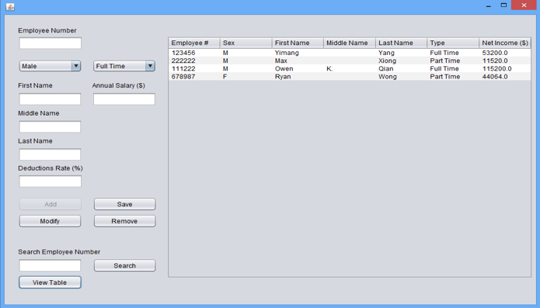Maximize the application window
540x308 pixels.
click(x=503, y=5)
